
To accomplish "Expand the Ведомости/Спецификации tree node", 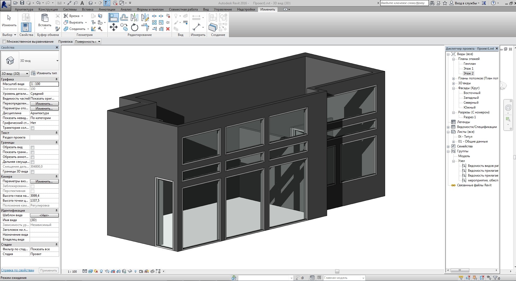I will click(448, 127).
